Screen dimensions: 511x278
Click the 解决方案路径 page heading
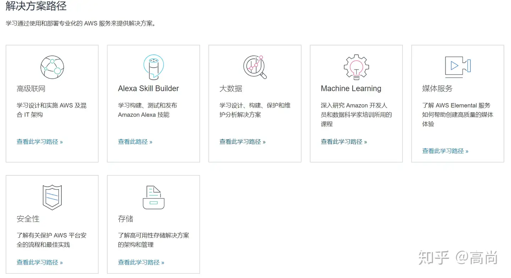coord(36,6)
